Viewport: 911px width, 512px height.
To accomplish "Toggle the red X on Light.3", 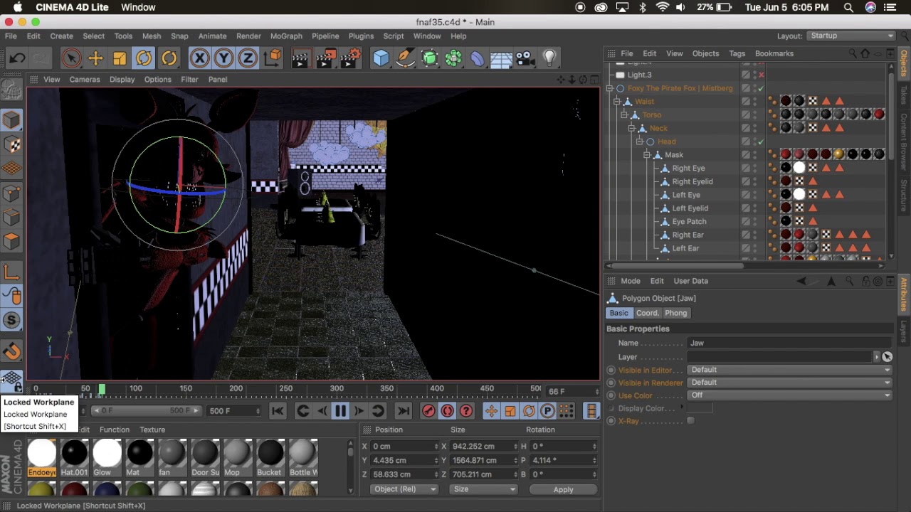I will coord(761,75).
